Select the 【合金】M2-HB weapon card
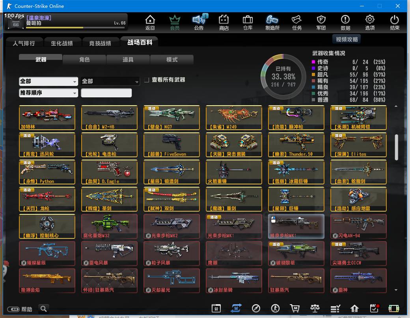This screenshot has height=318, width=410. [x=109, y=117]
